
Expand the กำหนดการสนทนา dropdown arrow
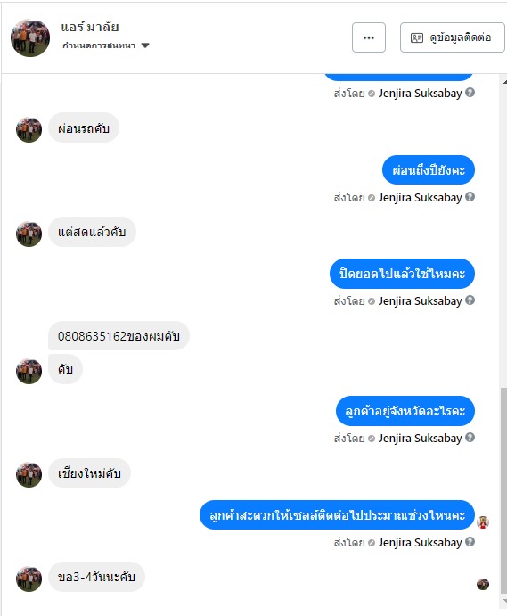(x=145, y=45)
